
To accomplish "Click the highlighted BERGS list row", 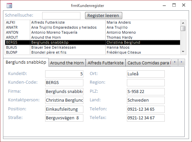I will [x=93, y=42].
